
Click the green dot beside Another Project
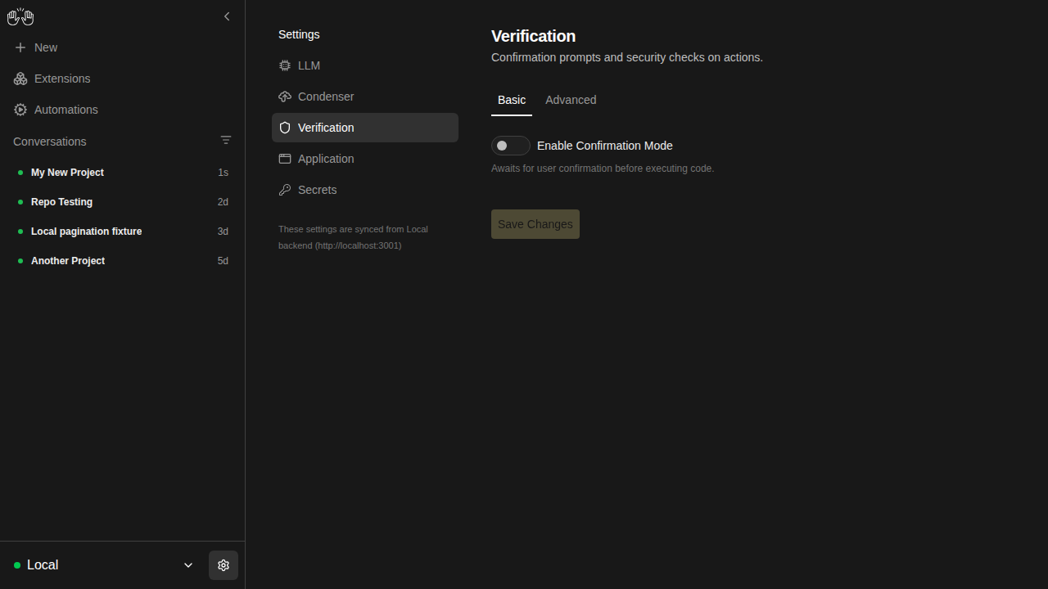[x=20, y=261]
